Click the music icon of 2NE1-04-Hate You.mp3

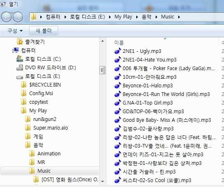[118, 59]
